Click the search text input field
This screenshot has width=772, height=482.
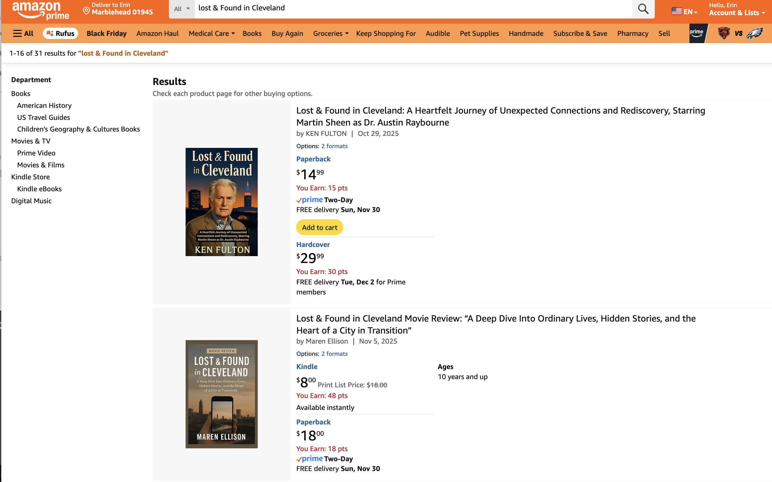[x=412, y=8]
